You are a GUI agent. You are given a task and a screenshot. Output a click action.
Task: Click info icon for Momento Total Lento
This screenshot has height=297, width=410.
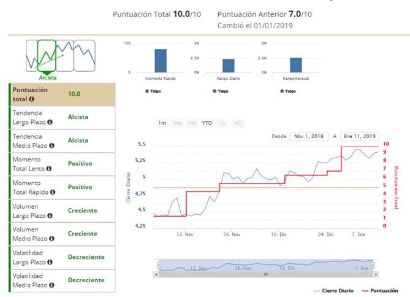pos(49,169)
